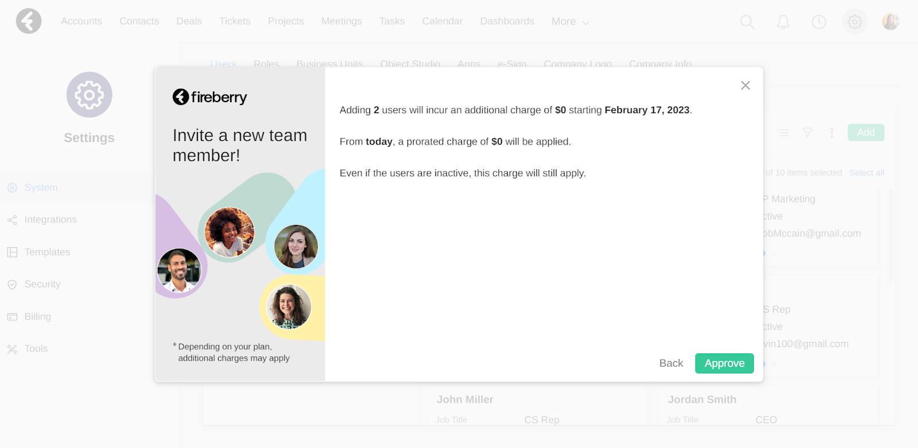The height and width of the screenshot is (448, 918).
Task: Switch to the Users tab
Action: point(223,64)
